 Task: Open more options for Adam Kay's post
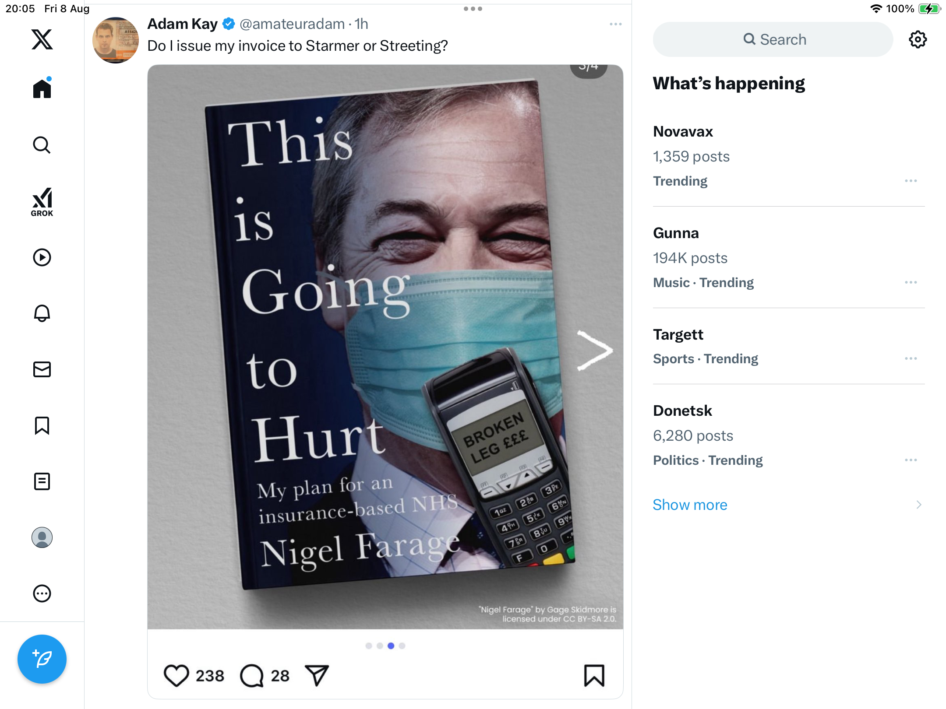615,24
